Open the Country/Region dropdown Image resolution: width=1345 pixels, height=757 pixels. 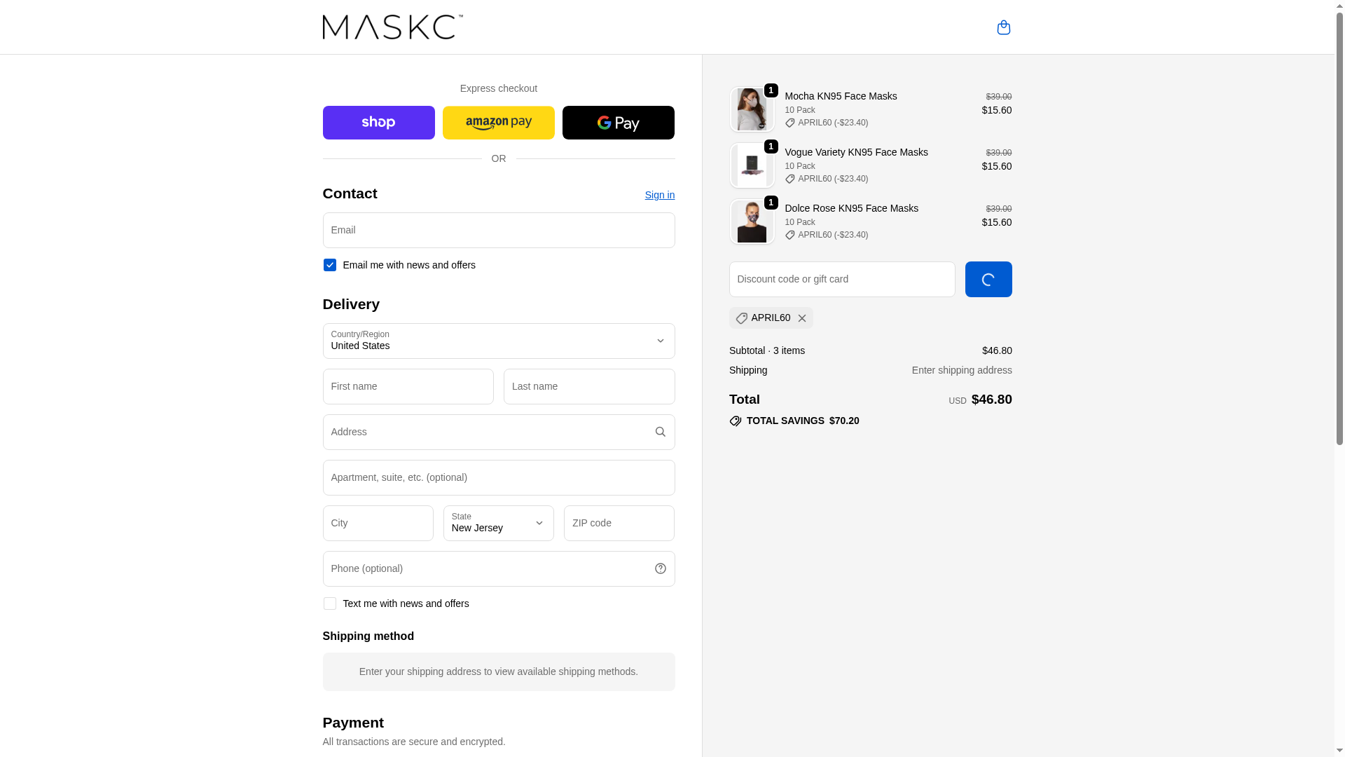(x=498, y=341)
